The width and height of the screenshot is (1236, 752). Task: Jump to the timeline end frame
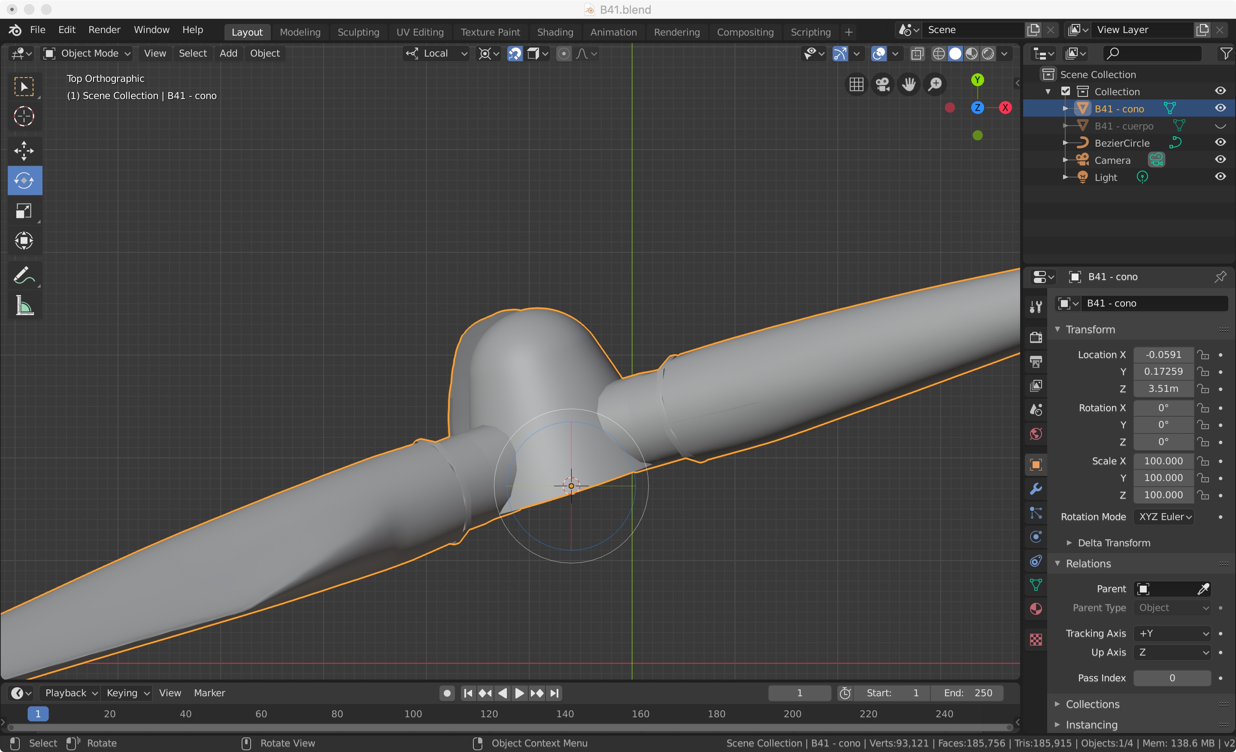(x=554, y=693)
